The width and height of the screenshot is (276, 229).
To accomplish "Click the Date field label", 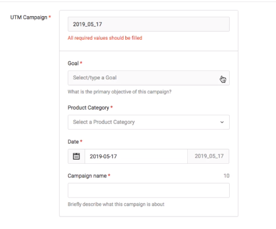I will tap(73, 141).
